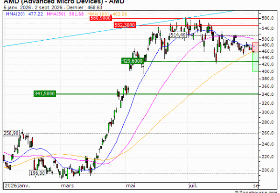Click the 300,0 price axis tick

coord(267,112)
